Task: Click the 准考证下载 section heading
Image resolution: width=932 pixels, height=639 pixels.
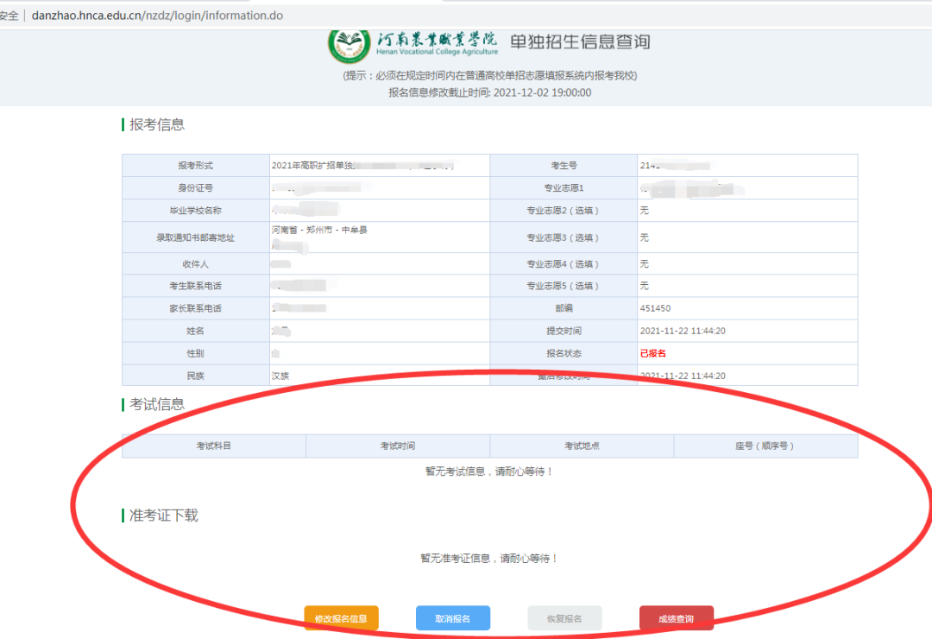Action: 163,516
